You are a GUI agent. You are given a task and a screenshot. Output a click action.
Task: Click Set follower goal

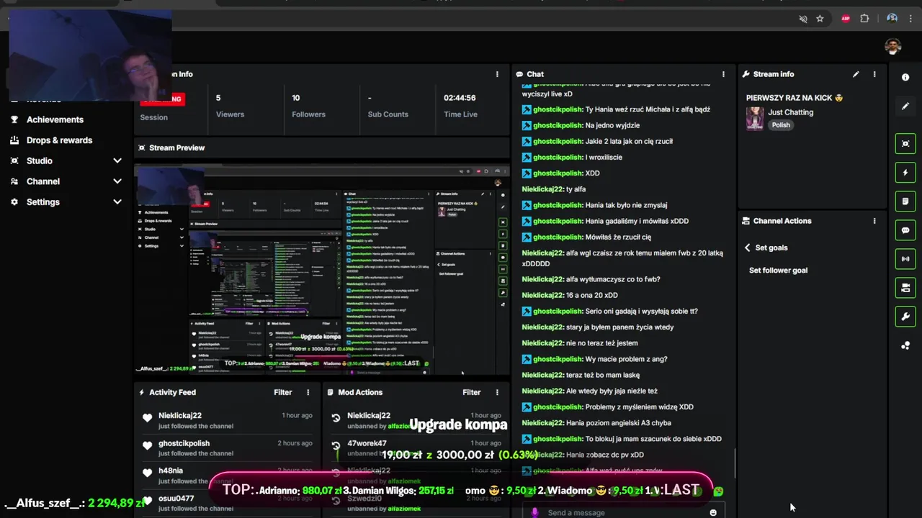[x=778, y=271]
